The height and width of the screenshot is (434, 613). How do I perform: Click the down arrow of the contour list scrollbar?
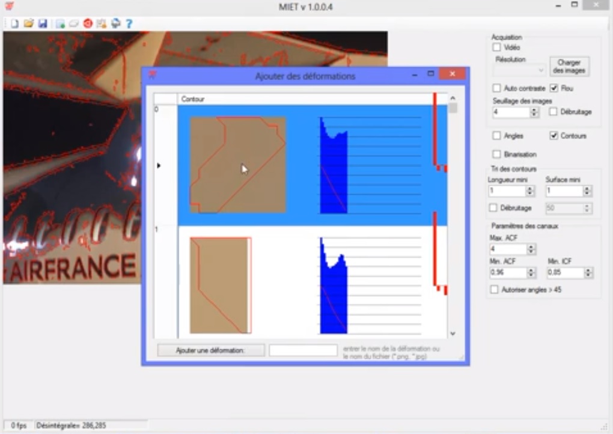[453, 334]
